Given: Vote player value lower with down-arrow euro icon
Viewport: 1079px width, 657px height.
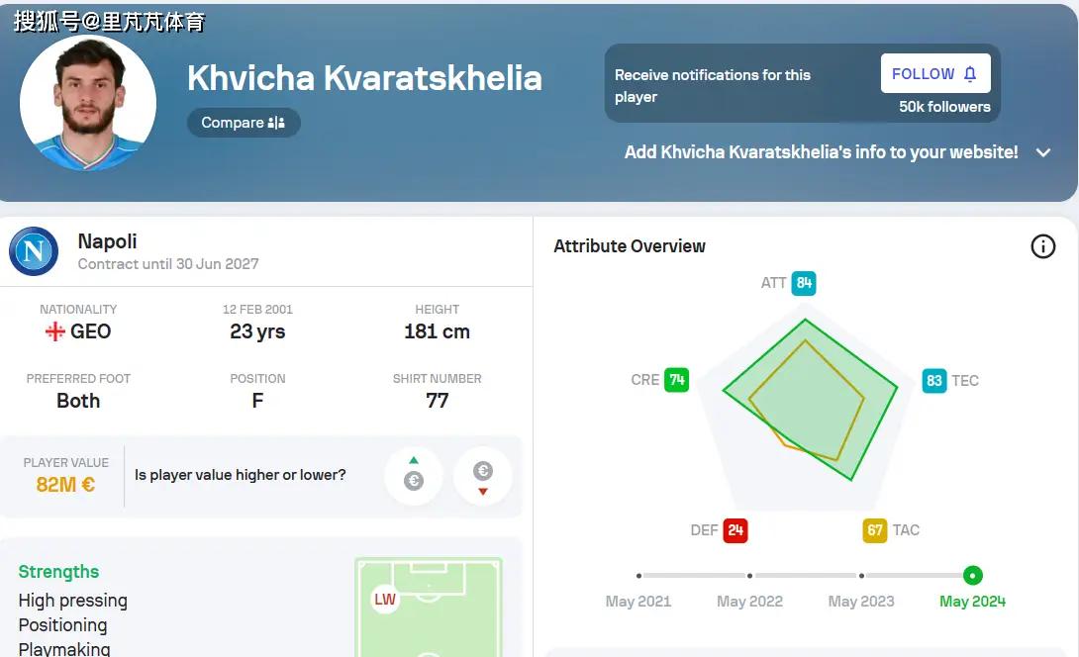Looking at the screenshot, I should click(x=482, y=475).
